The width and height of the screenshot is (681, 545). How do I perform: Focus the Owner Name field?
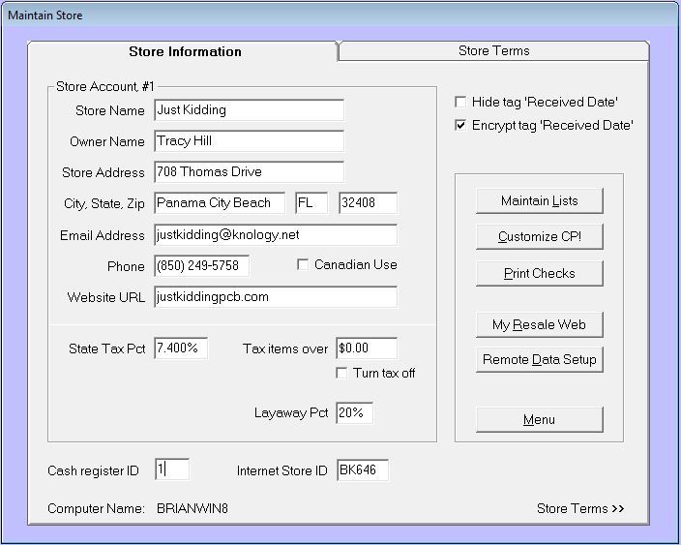click(249, 140)
